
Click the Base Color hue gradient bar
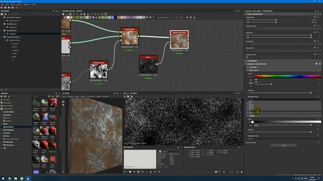288,76
